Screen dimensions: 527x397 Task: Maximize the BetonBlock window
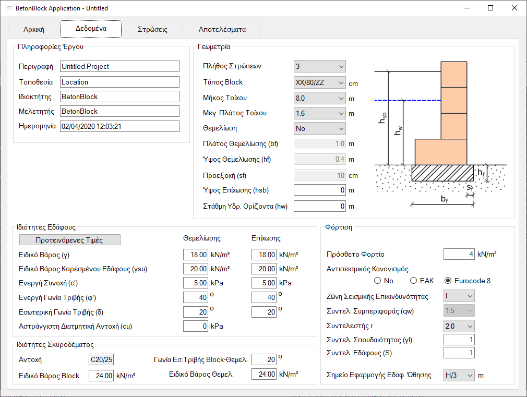[490, 8]
